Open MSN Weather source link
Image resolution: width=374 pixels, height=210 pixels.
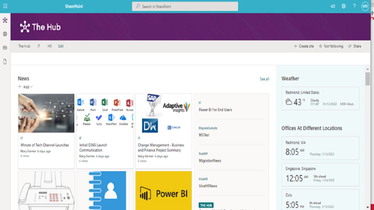[348, 104]
